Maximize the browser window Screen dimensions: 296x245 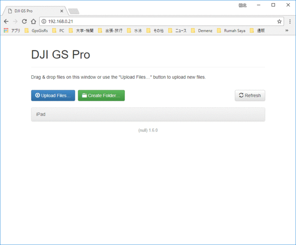coord(273,5)
